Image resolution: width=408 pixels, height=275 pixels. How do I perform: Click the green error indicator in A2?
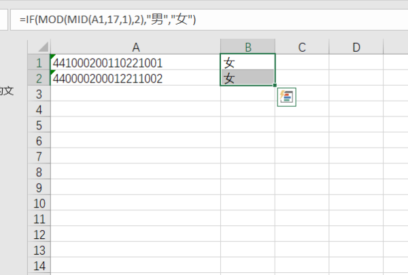tap(53, 72)
